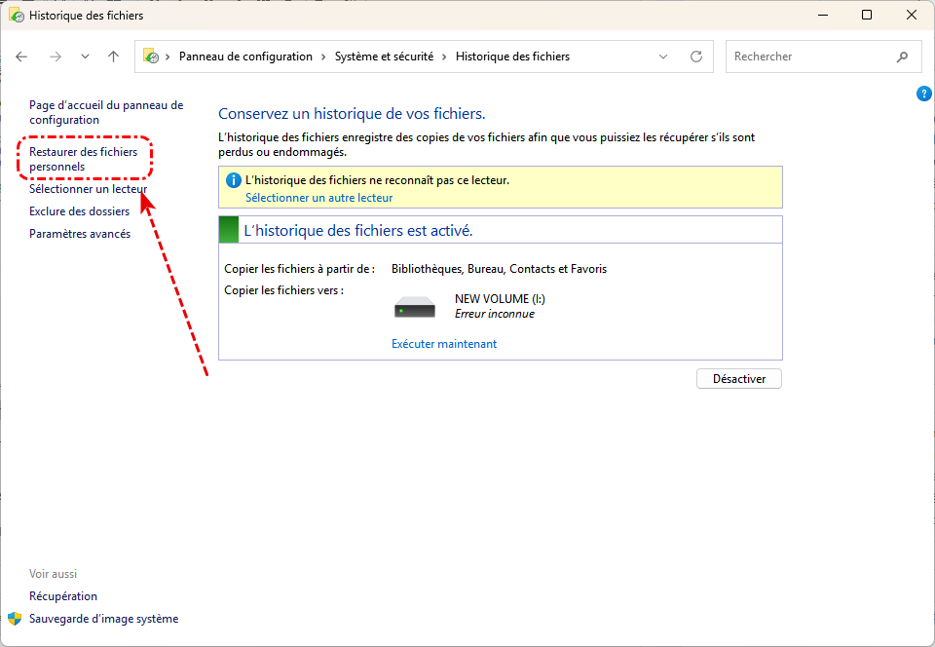Go up one level with up arrow
Image resolution: width=935 pixels, height=647 pixels.
[x=113, y=57]
